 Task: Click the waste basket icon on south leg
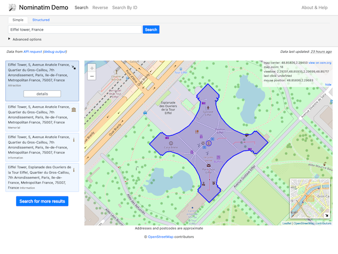(x=214, y=183)
